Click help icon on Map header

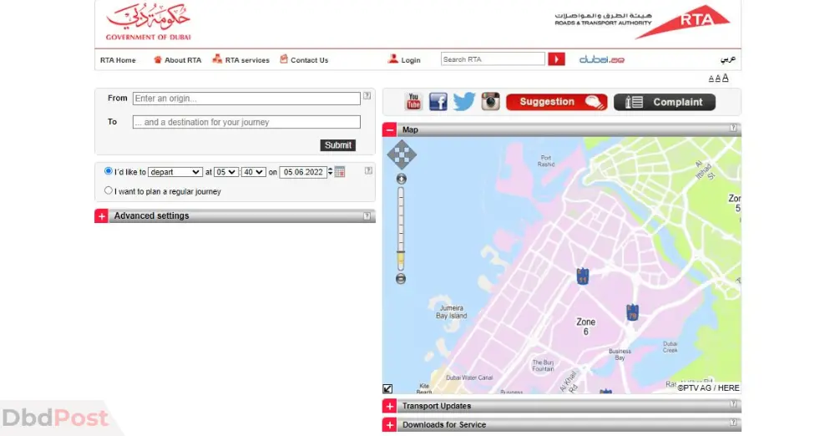point(733,128)
